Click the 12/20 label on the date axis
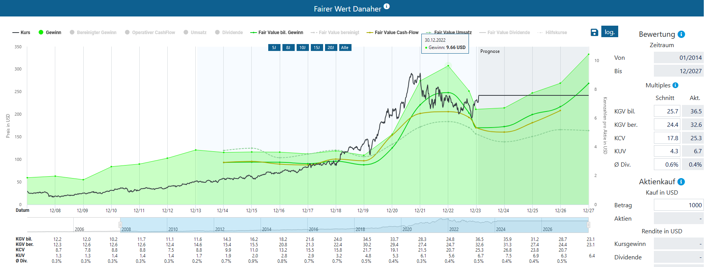The image size is (708, 267). coord(392,211)
